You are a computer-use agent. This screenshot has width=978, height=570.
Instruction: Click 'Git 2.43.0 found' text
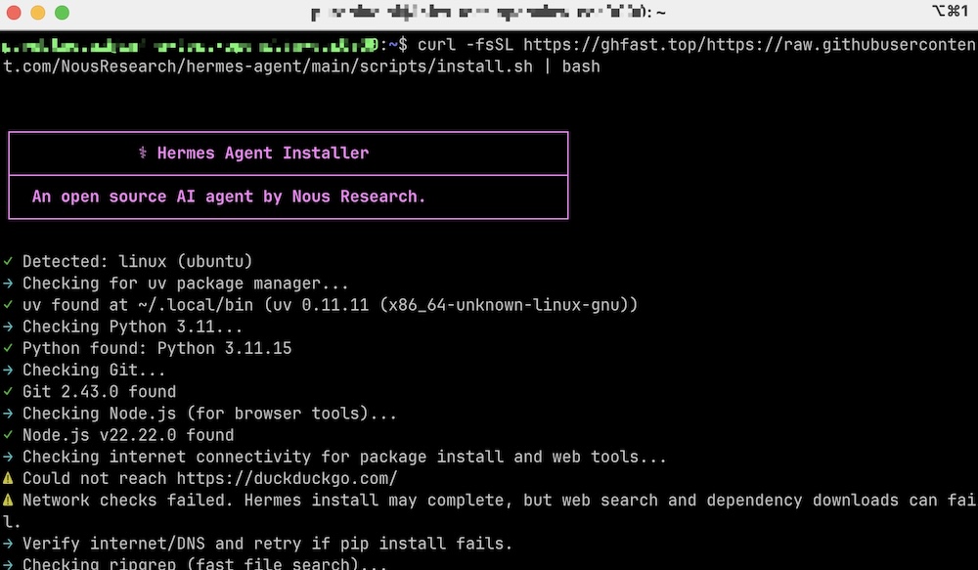[x=99, y=392]
